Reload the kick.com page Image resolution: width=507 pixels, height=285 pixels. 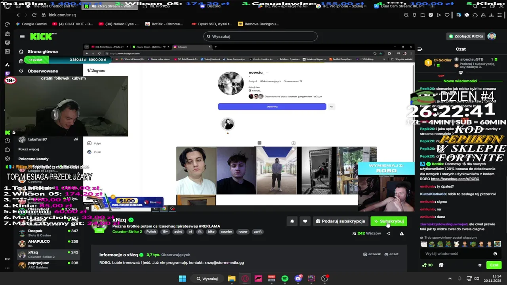click(x=34, y=15)
